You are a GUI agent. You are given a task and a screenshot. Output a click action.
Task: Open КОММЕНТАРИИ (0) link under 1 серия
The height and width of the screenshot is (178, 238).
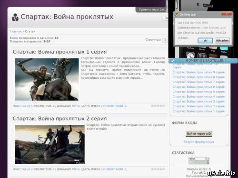115,106
